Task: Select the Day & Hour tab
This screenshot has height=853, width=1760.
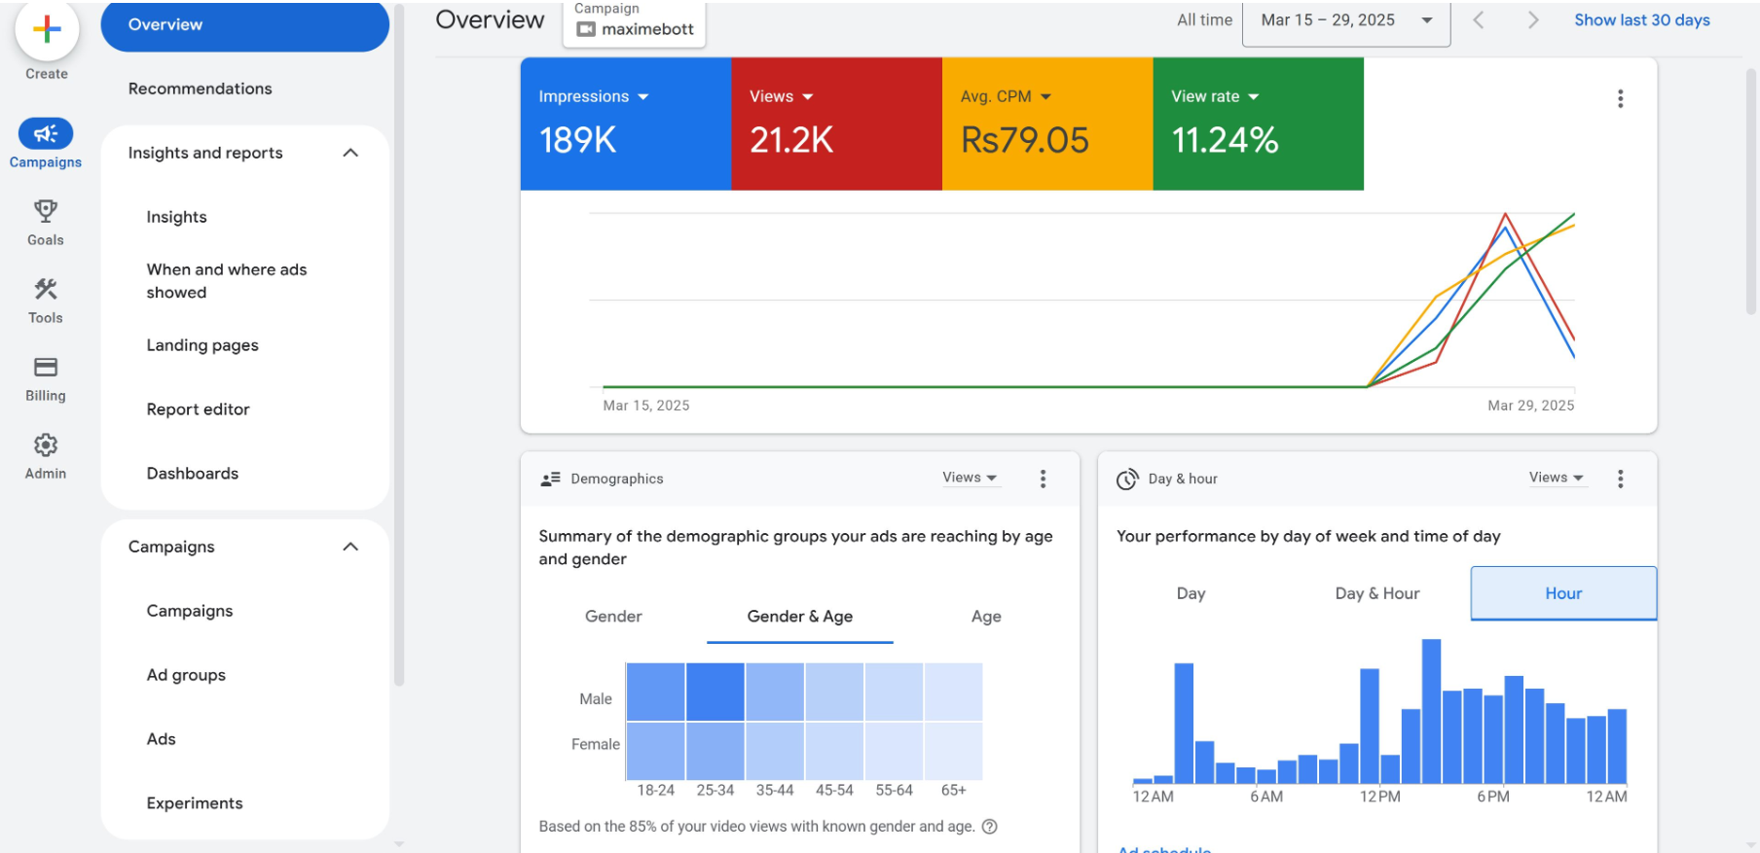Action: coord(1376,593)
